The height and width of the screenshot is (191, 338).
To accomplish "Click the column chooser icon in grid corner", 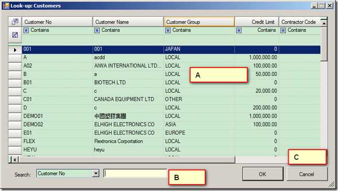I will pos(15,21).
